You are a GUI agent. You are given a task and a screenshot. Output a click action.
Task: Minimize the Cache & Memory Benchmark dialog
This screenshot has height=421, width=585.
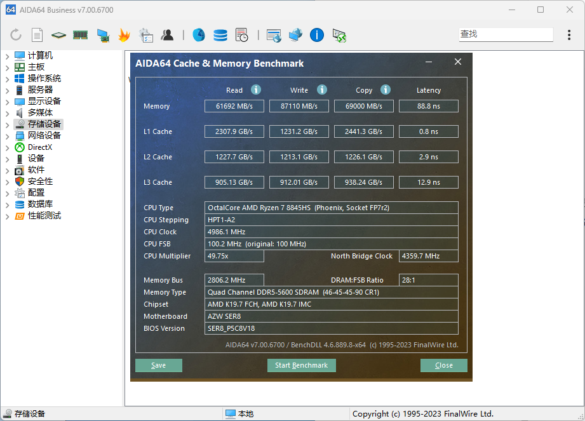pyautogui.click(x=429, y=62)
